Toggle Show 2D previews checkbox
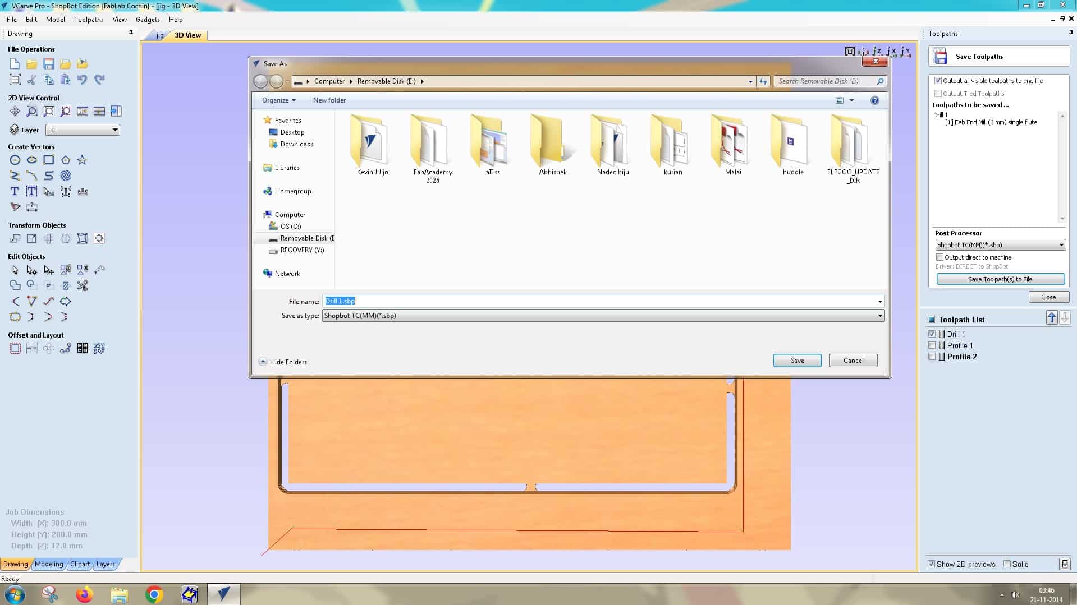Image resolution: width=1077 pixels, height=605 pixels. coord(932,564)
